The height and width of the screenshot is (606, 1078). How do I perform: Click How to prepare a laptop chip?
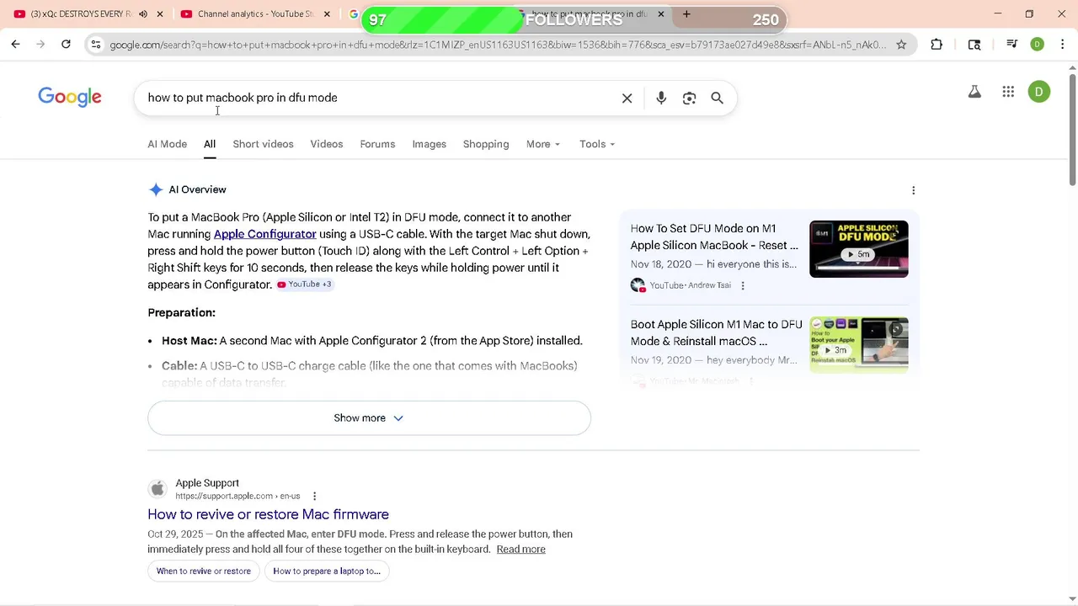327,571
